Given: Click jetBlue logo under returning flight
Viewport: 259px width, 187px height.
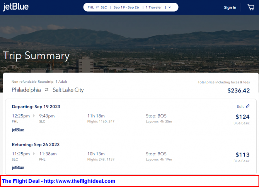Looking at the screenshot, I should pos(18,168).
